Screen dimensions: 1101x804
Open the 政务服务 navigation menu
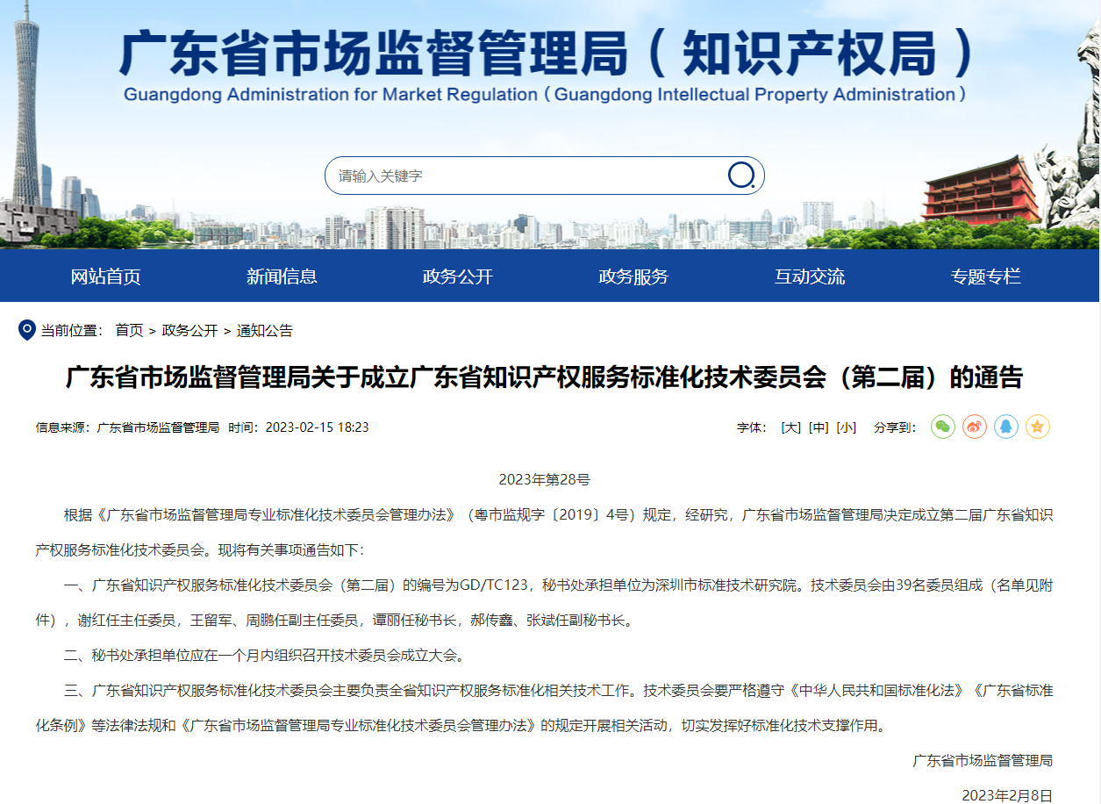633,276
